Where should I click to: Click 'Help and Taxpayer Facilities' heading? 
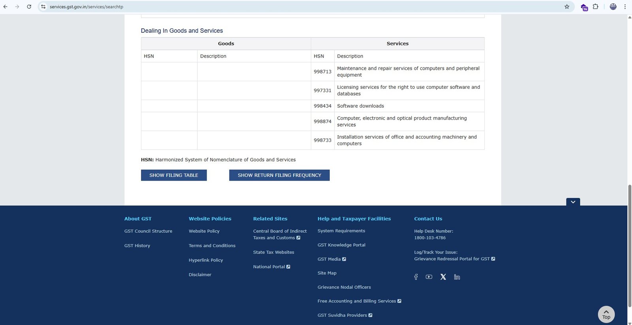click(x=354, y=219)
